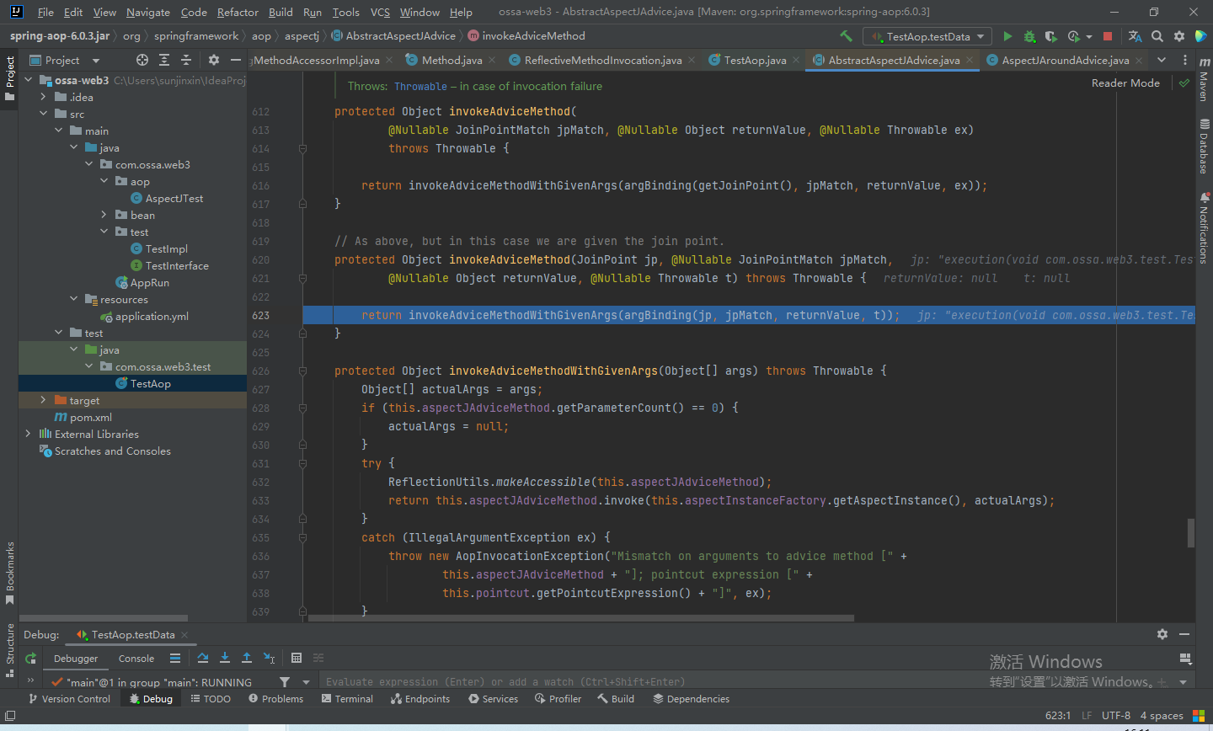
Task: Click Run to Cursor debug icon
Action: tap(269, 658)
